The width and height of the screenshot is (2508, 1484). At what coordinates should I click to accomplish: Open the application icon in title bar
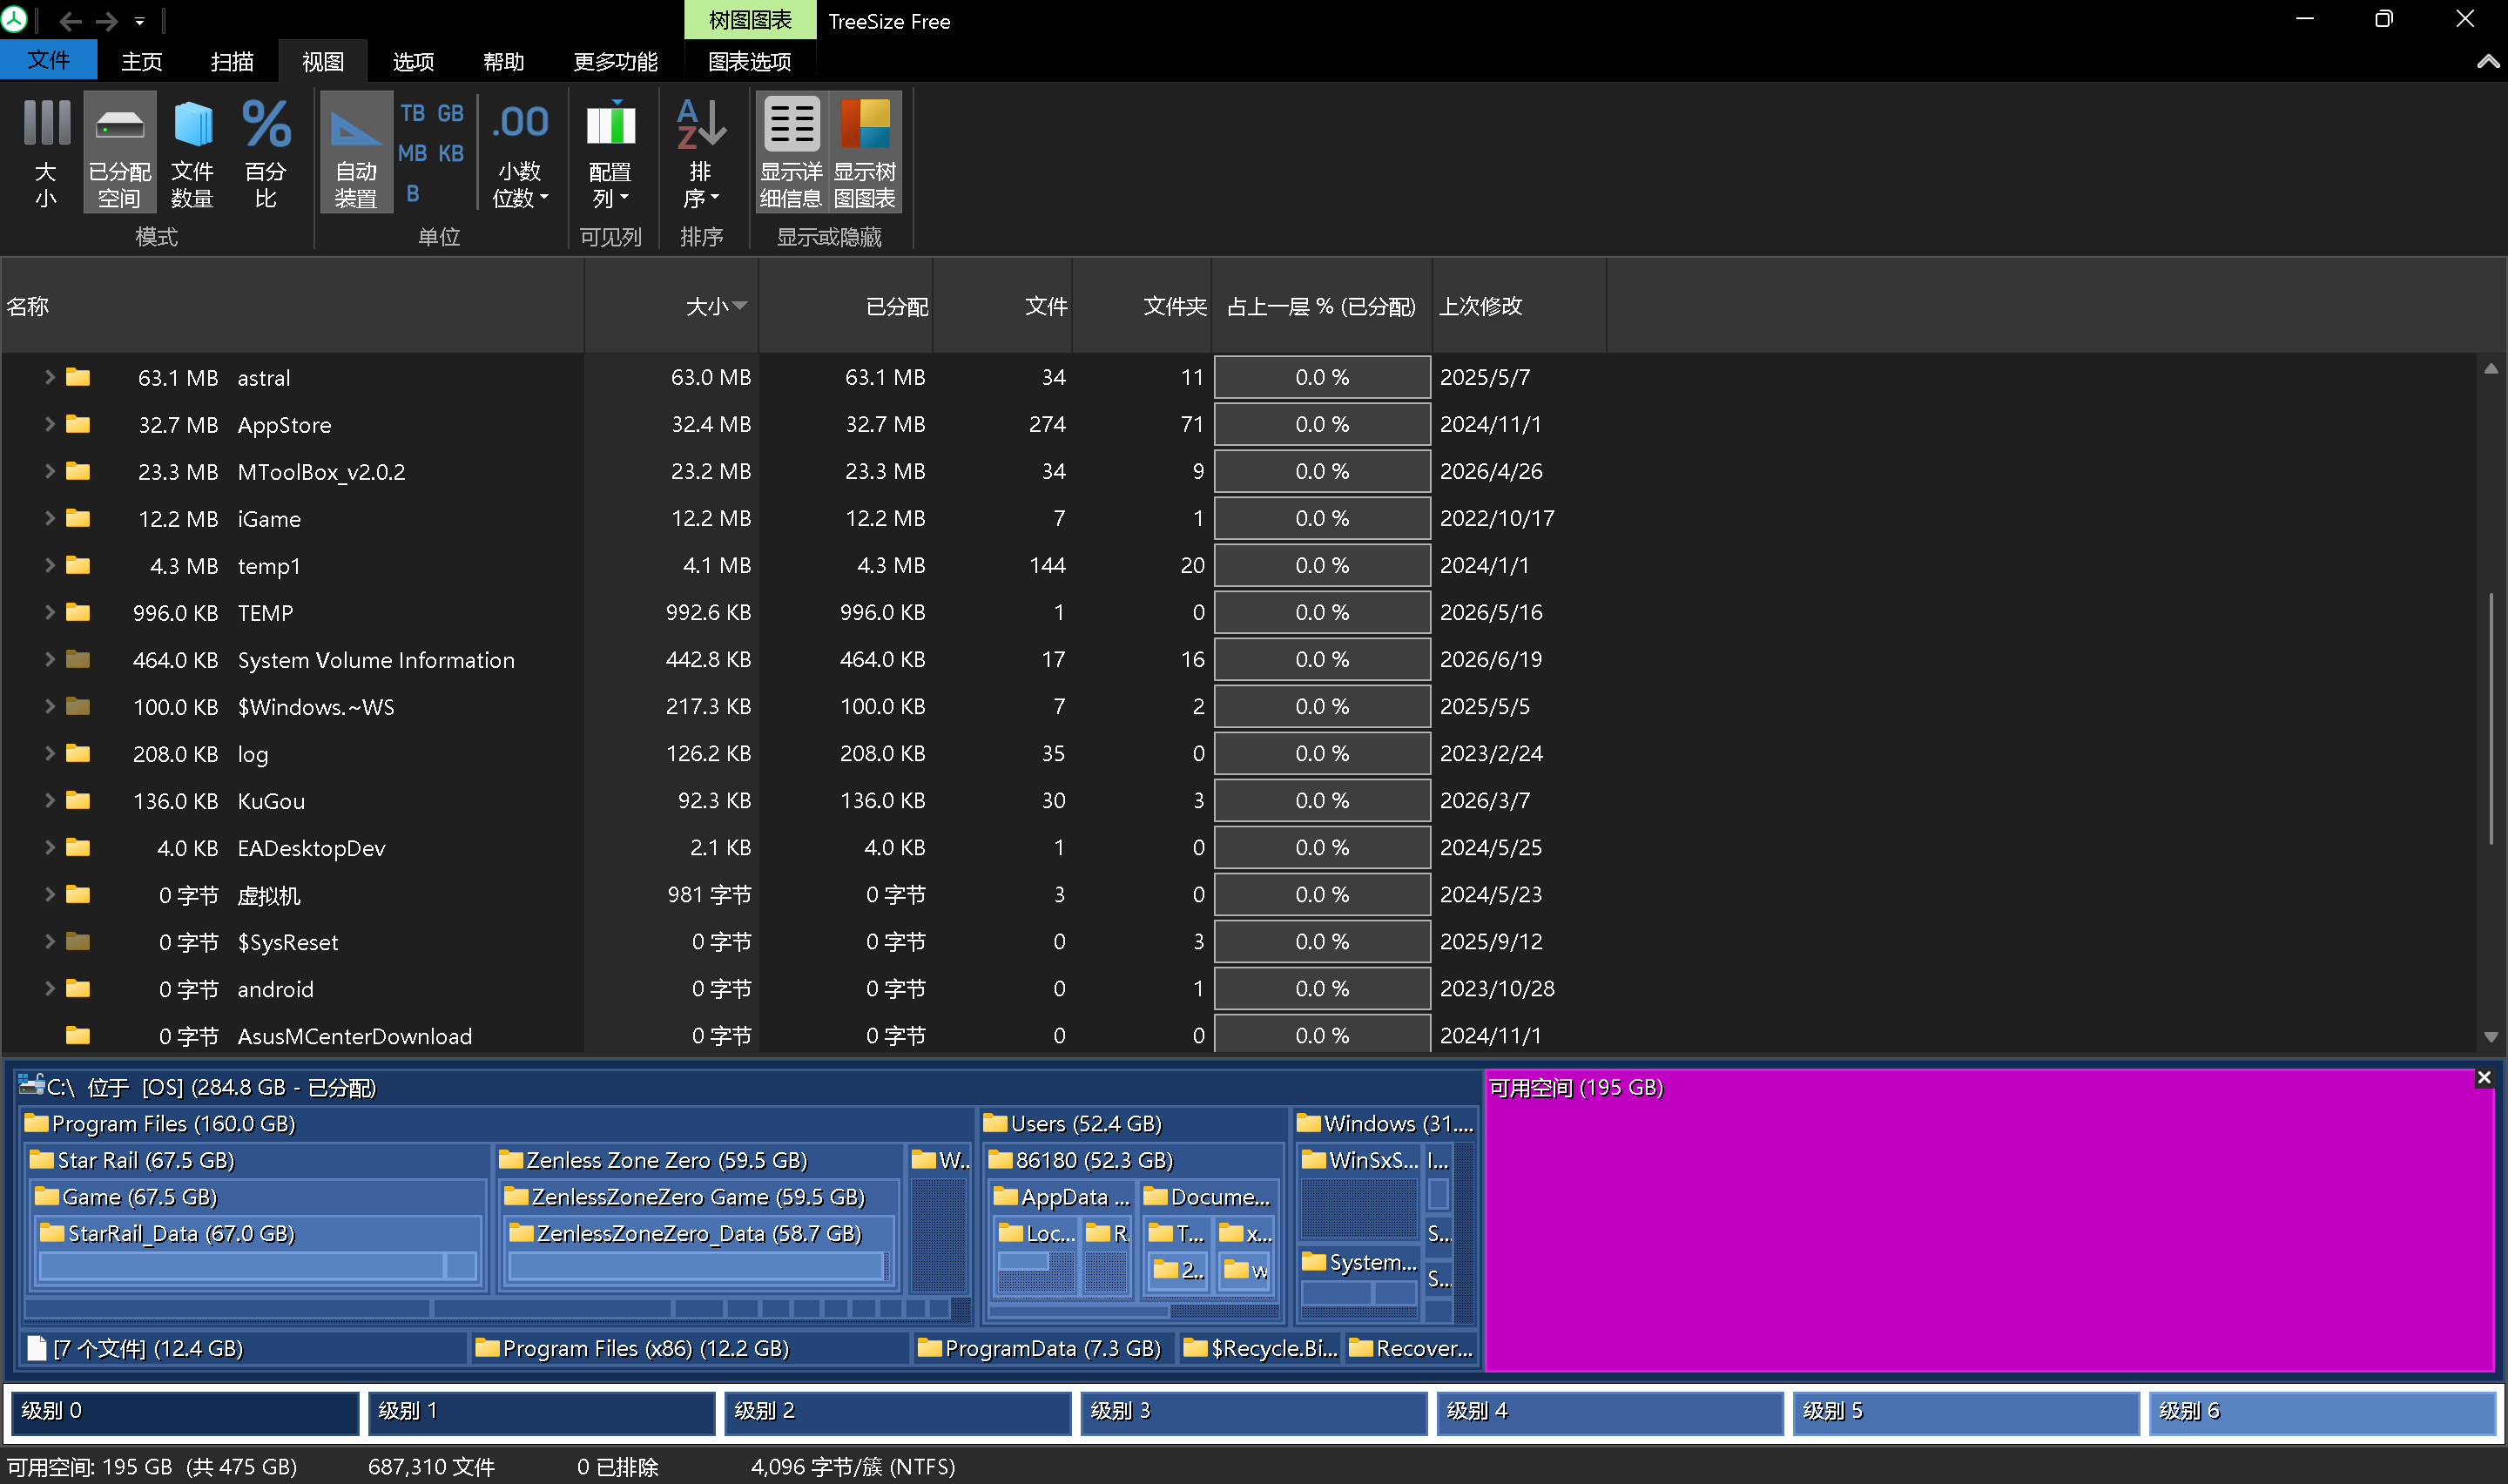[x=14, y=20]
